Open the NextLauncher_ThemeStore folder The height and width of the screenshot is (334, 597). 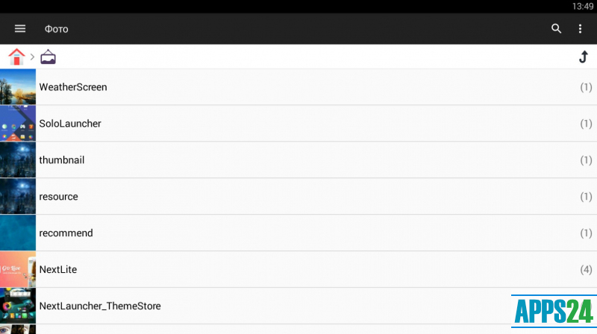pyautogui.click(x=100, y=306)
